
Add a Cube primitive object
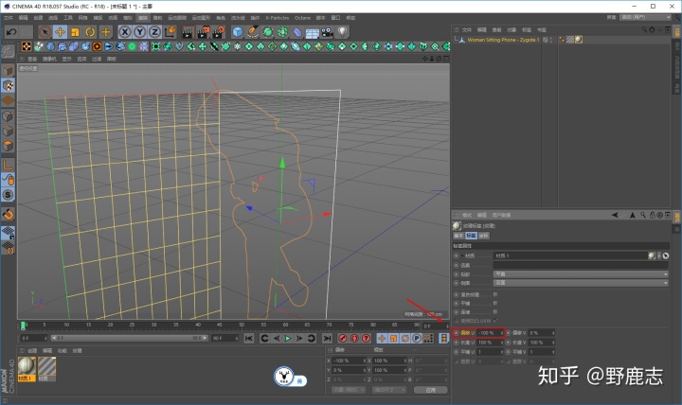[x=238, y=32]
